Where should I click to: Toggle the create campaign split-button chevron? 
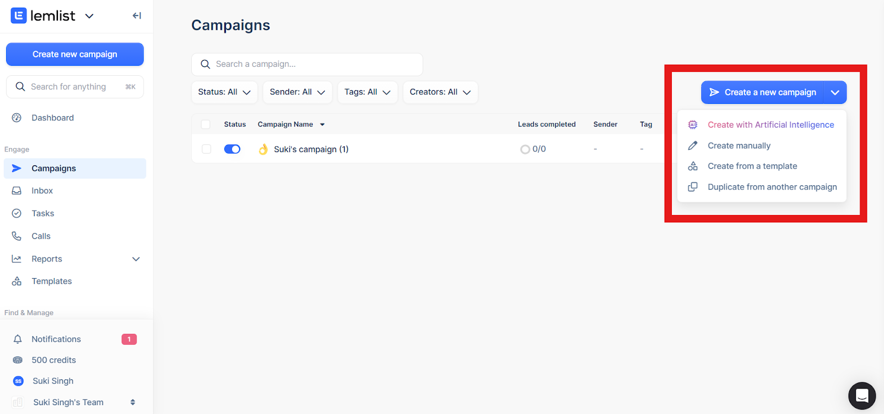pyautogui.click(x=835, y=92)
